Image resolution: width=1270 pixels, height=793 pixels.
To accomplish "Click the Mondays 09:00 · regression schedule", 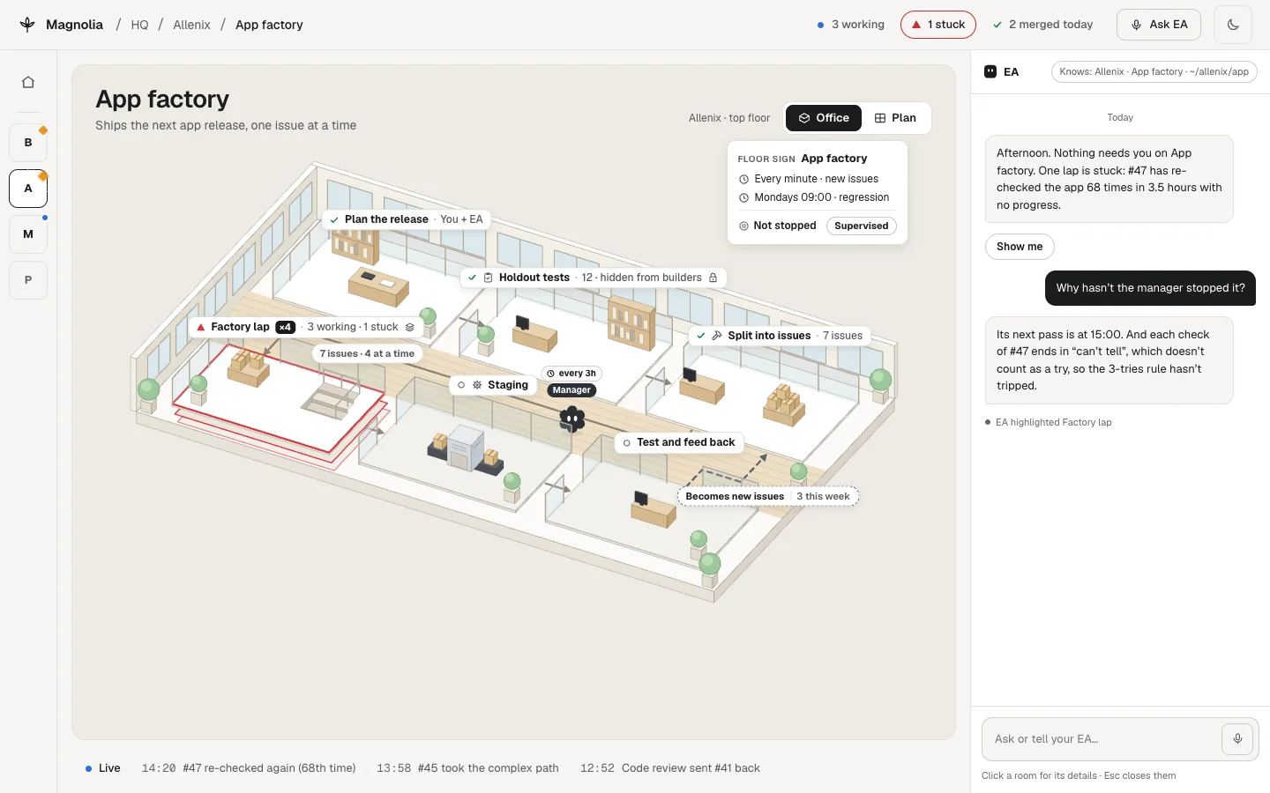I will coord(814,197).
